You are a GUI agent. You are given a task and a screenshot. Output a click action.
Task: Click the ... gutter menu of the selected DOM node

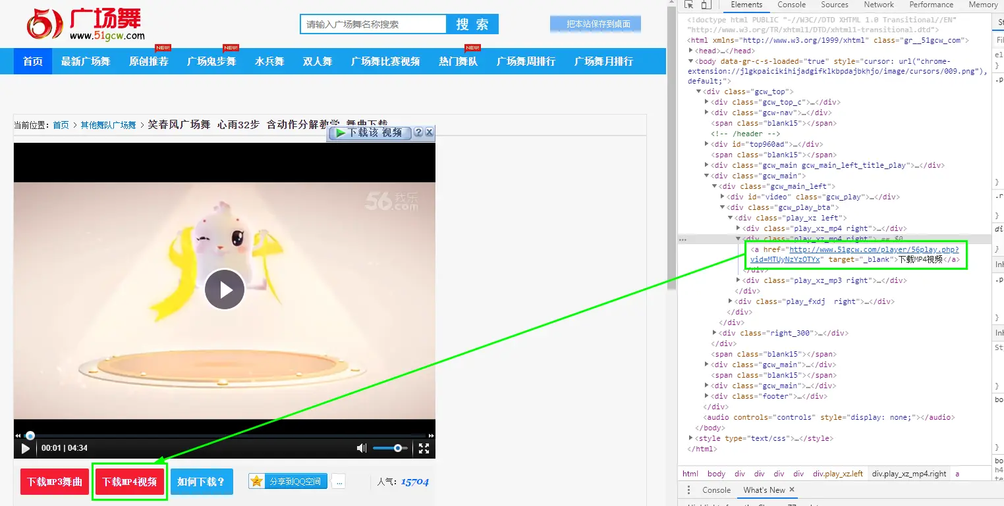683,240
